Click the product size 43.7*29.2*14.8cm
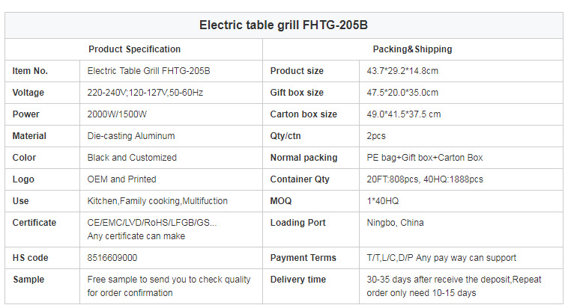 click(402, 71)
